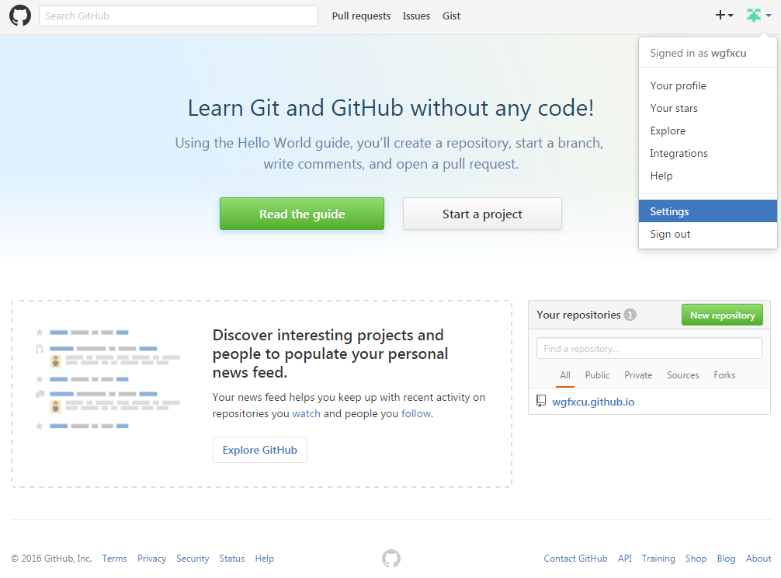Select the All repositories tab

pyautogui.click(x=565, y=375)
